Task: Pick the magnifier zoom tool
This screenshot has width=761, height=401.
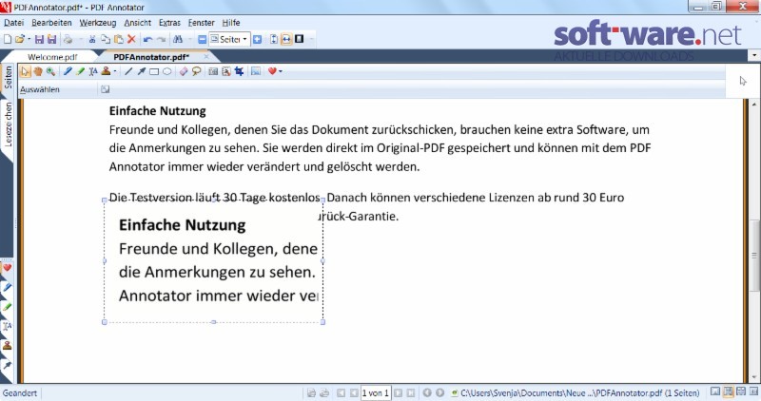Action: click(50, 72)
